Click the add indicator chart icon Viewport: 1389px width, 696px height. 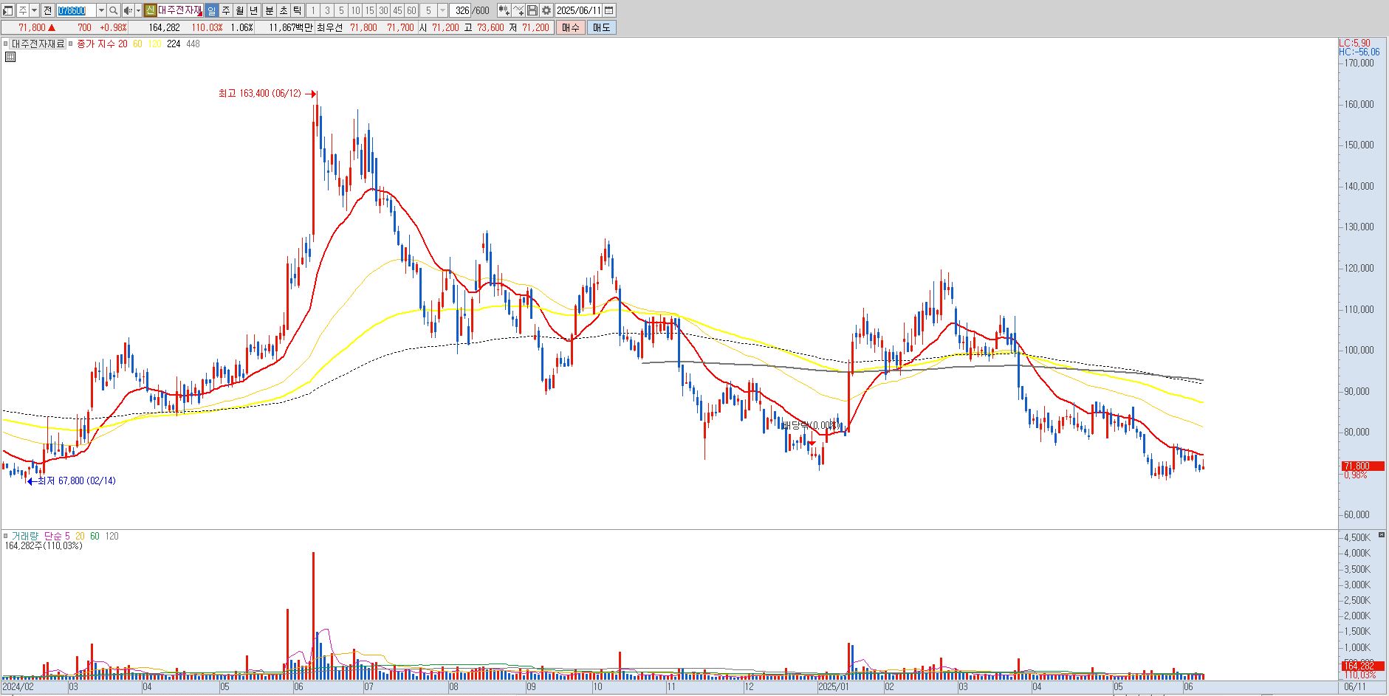(504, 10)
